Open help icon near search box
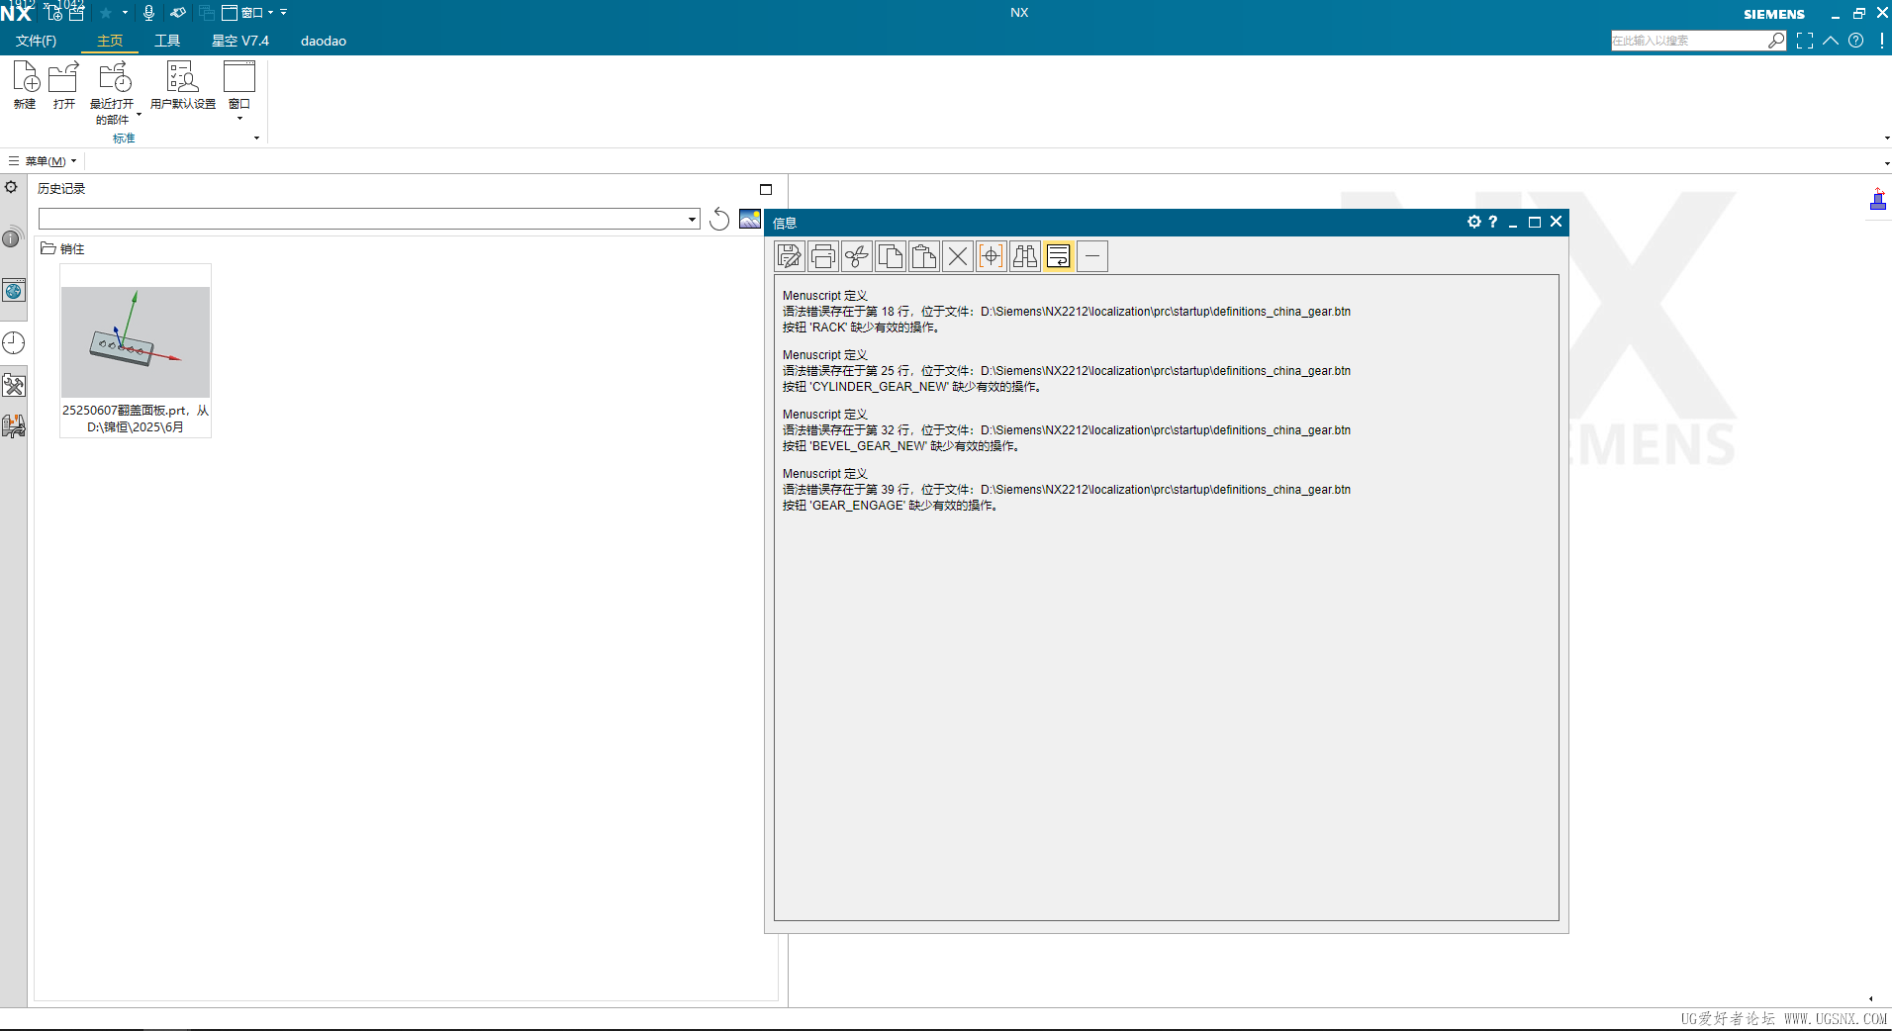Image resolution: width=1892 pixels, height=1031 pixels. point(1856,41)
